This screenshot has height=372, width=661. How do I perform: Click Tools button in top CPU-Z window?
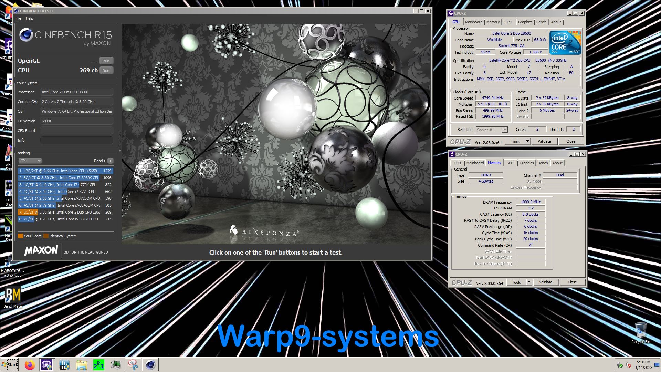pyautogui.click(x=515, y=142)
